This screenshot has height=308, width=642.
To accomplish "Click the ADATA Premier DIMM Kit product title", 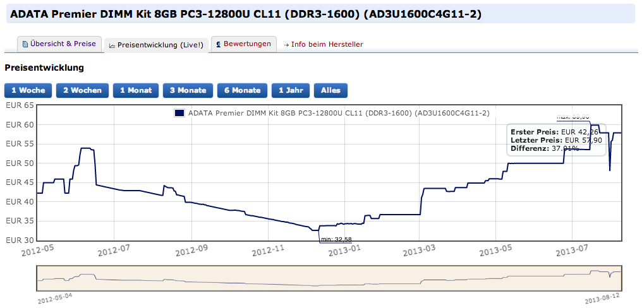I will click(245, 15).
